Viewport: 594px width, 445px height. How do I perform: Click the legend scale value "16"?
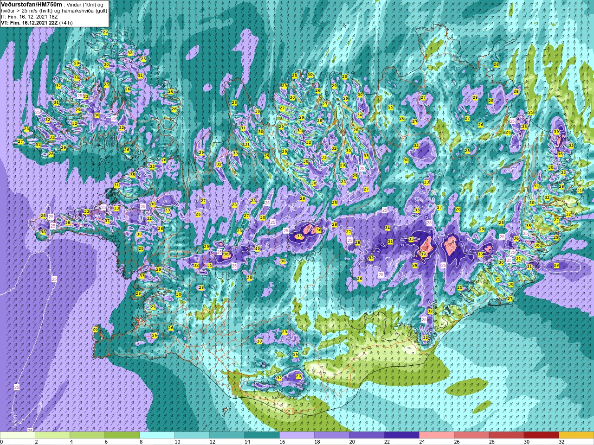tap(282, 442)
